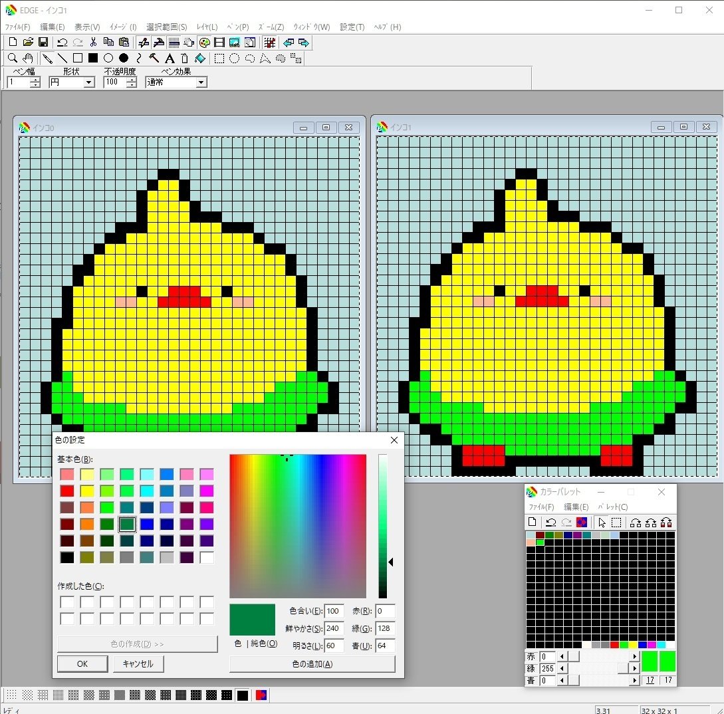Select the outlined rectangle tool
Viewport: 724px width, 714px height.
click(78, 59)
